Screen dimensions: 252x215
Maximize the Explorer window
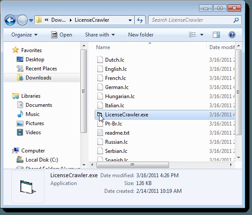click(x=220, y=8)
